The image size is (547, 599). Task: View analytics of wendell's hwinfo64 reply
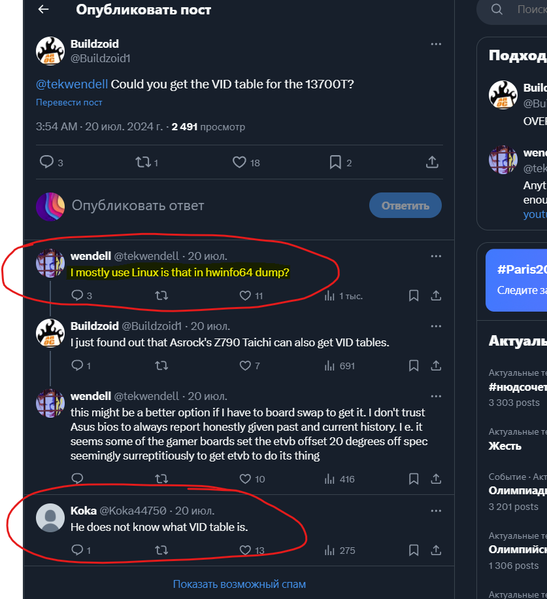click(330, 296)
